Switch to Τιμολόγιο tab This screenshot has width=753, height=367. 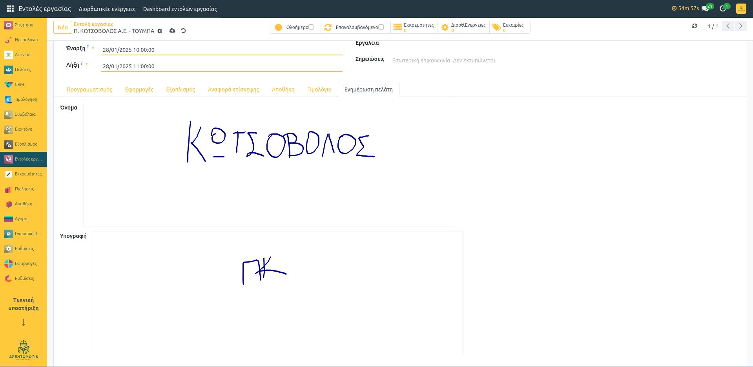(319, 89)
